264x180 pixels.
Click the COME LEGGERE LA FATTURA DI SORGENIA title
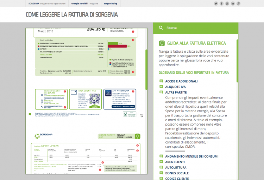click(71, 15)
